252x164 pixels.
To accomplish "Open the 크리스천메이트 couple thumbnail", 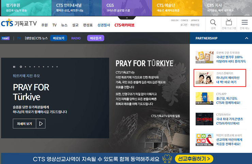I will (x=204, y=78).
